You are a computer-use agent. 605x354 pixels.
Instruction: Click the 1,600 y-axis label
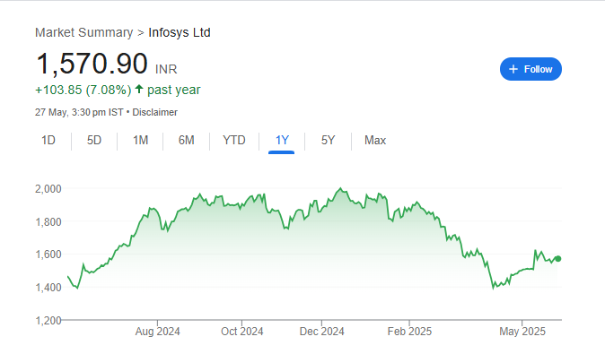48,255
